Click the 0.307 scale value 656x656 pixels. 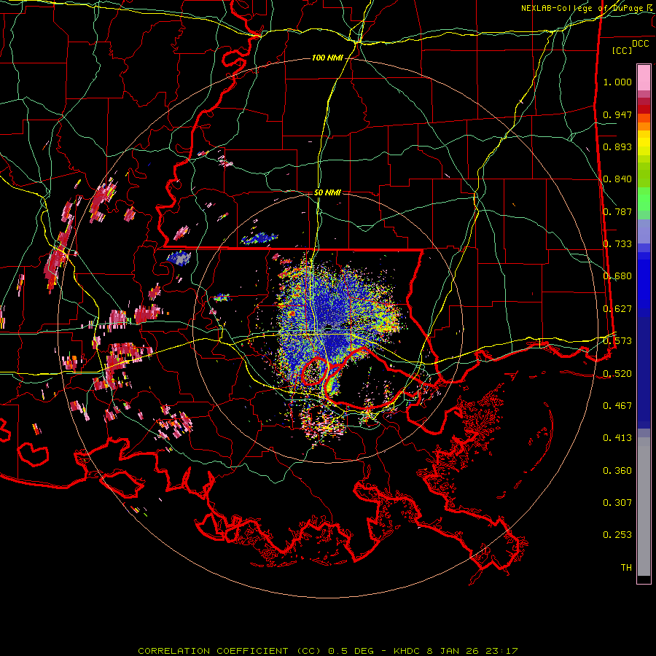tap(617, 503)
